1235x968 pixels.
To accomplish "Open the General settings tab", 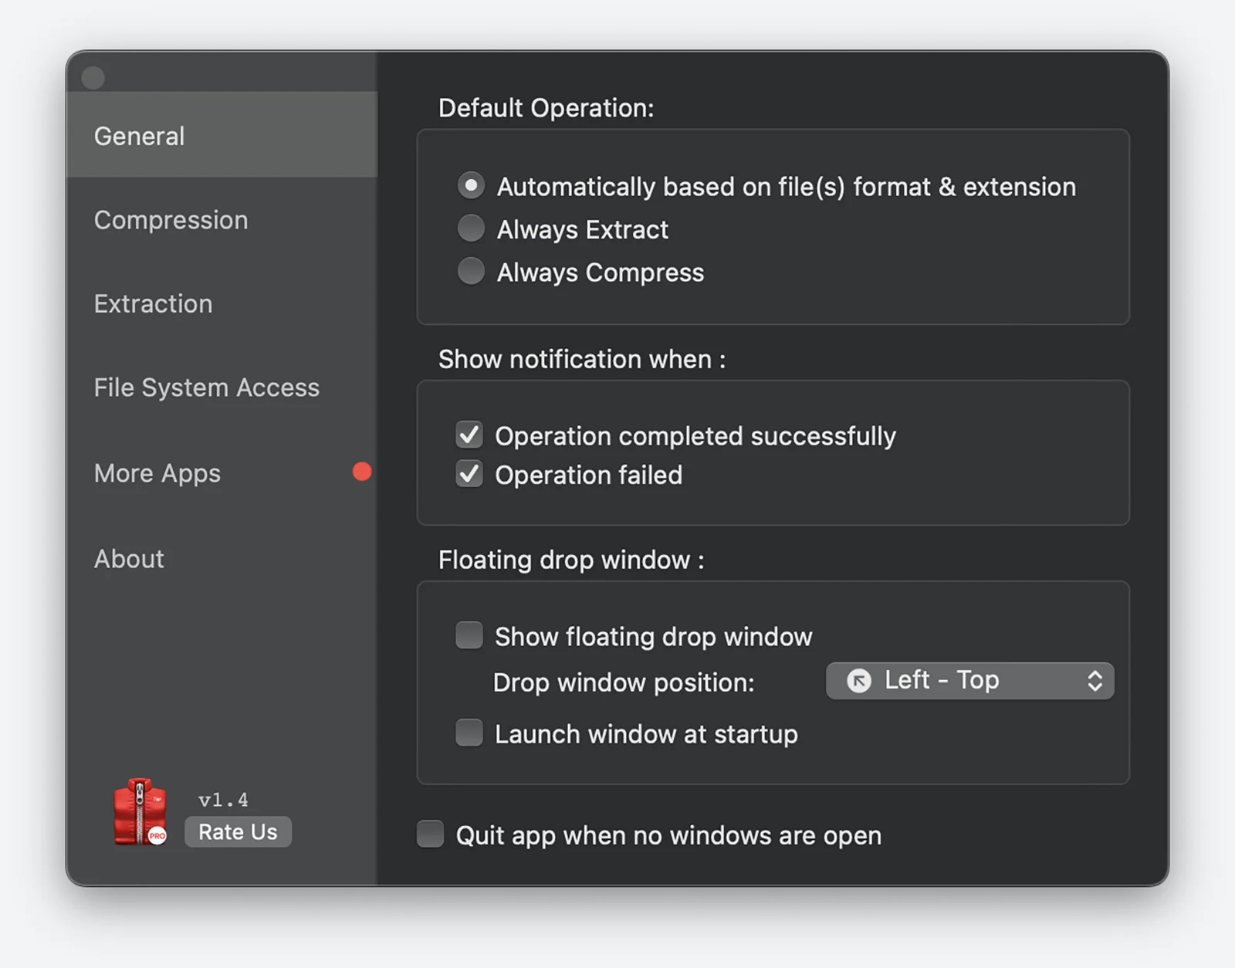I will pyautogui.click(x=222, y=135).
